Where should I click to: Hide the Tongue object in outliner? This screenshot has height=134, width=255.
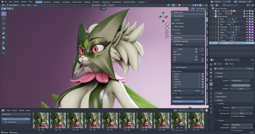pyautogui.click(x=247, y=40)
